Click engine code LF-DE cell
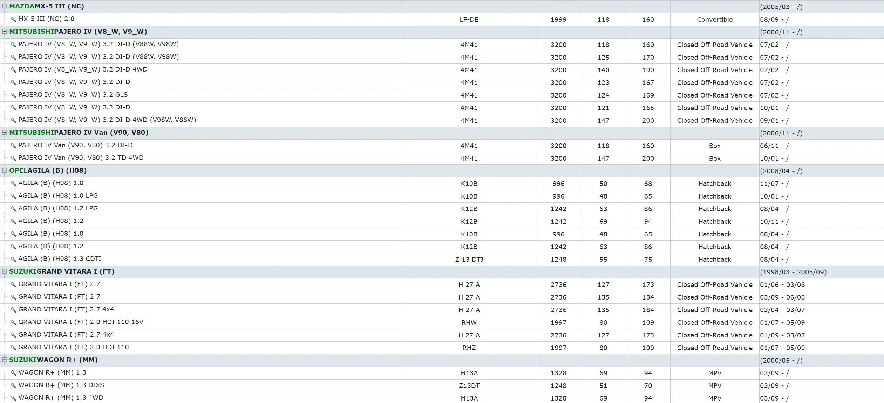 tap(469, 20)
